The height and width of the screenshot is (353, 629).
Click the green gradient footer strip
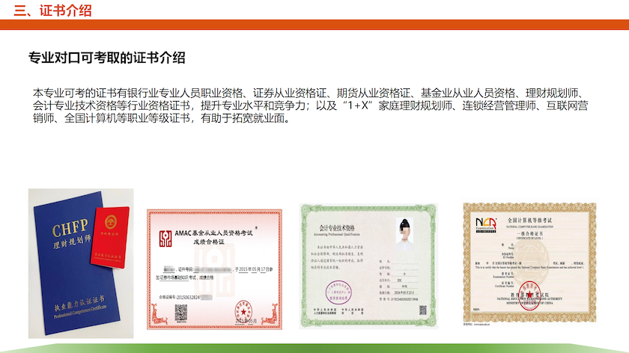point(314,348)
